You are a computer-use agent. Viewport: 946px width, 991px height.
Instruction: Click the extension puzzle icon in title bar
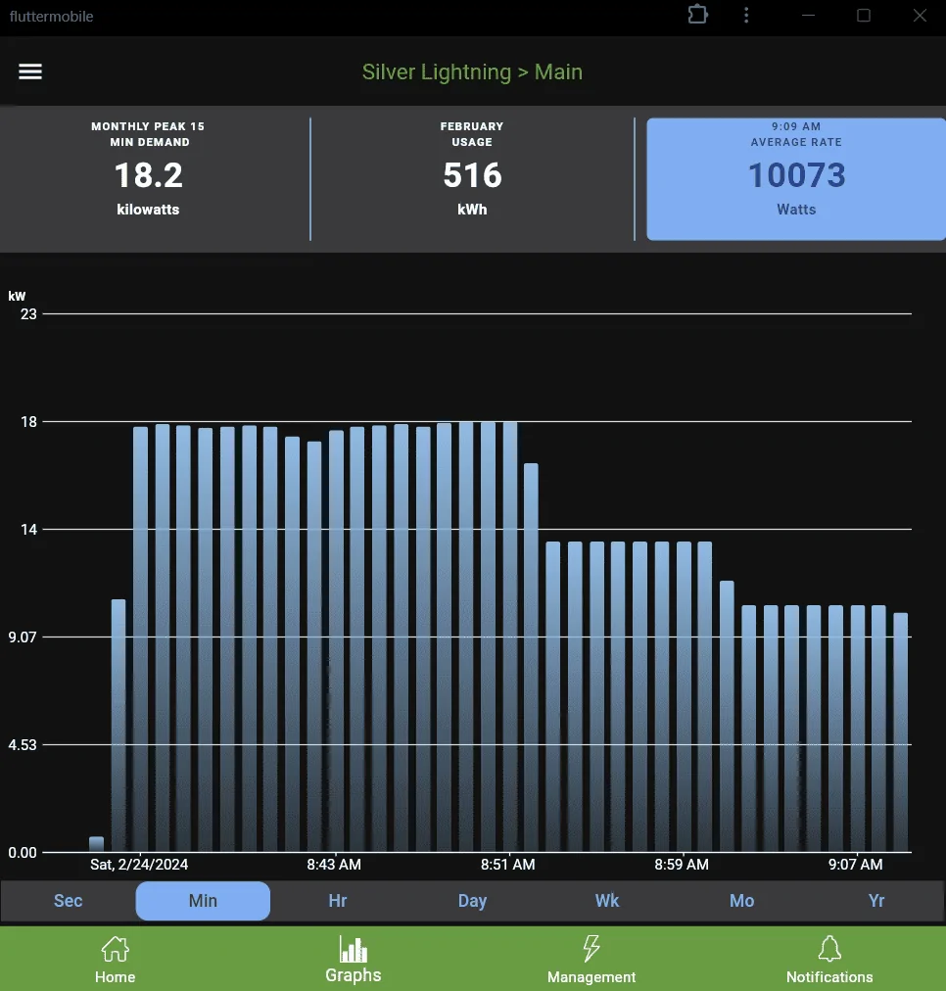(697, 16)
